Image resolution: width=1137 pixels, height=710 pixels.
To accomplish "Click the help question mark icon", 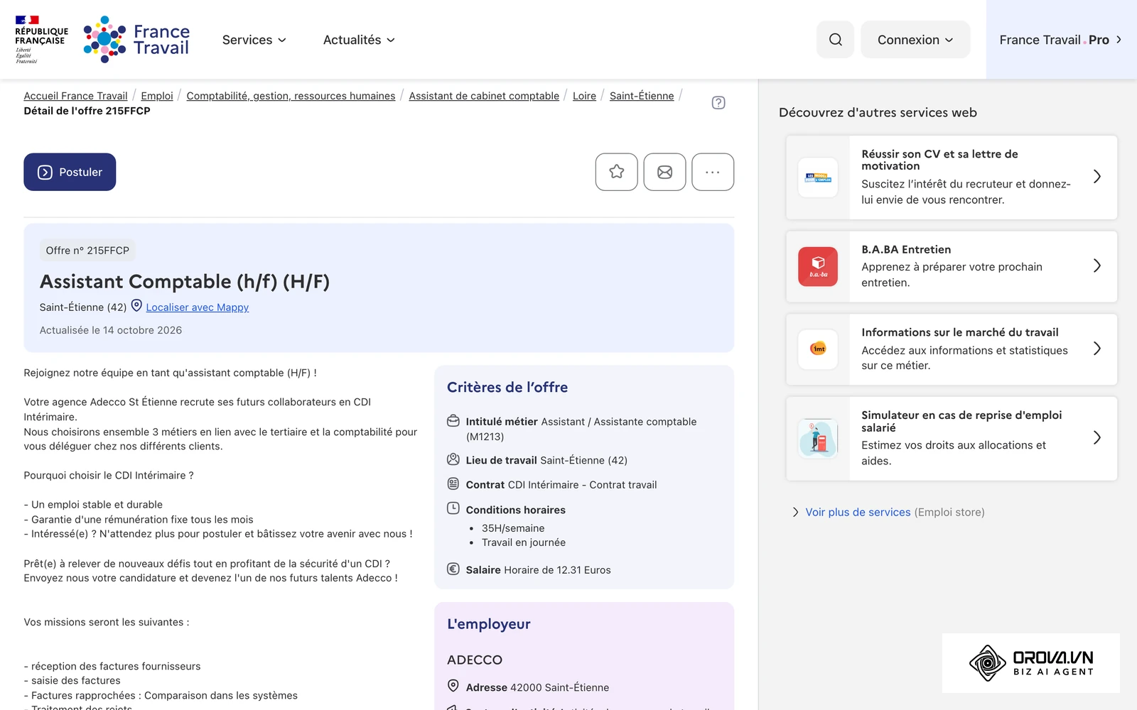I will coord(718,102).
